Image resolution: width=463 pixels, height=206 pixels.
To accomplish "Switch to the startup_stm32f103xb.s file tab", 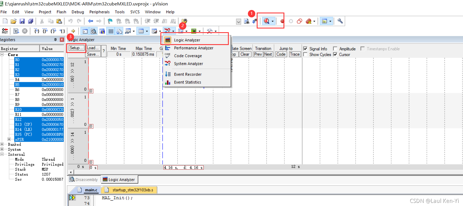I will [132, 190].
